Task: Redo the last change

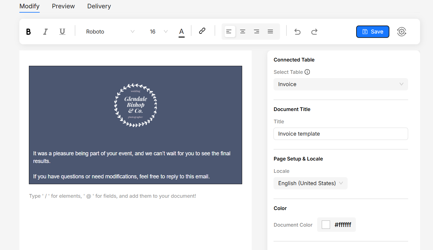Action: [x=314, y=32]
